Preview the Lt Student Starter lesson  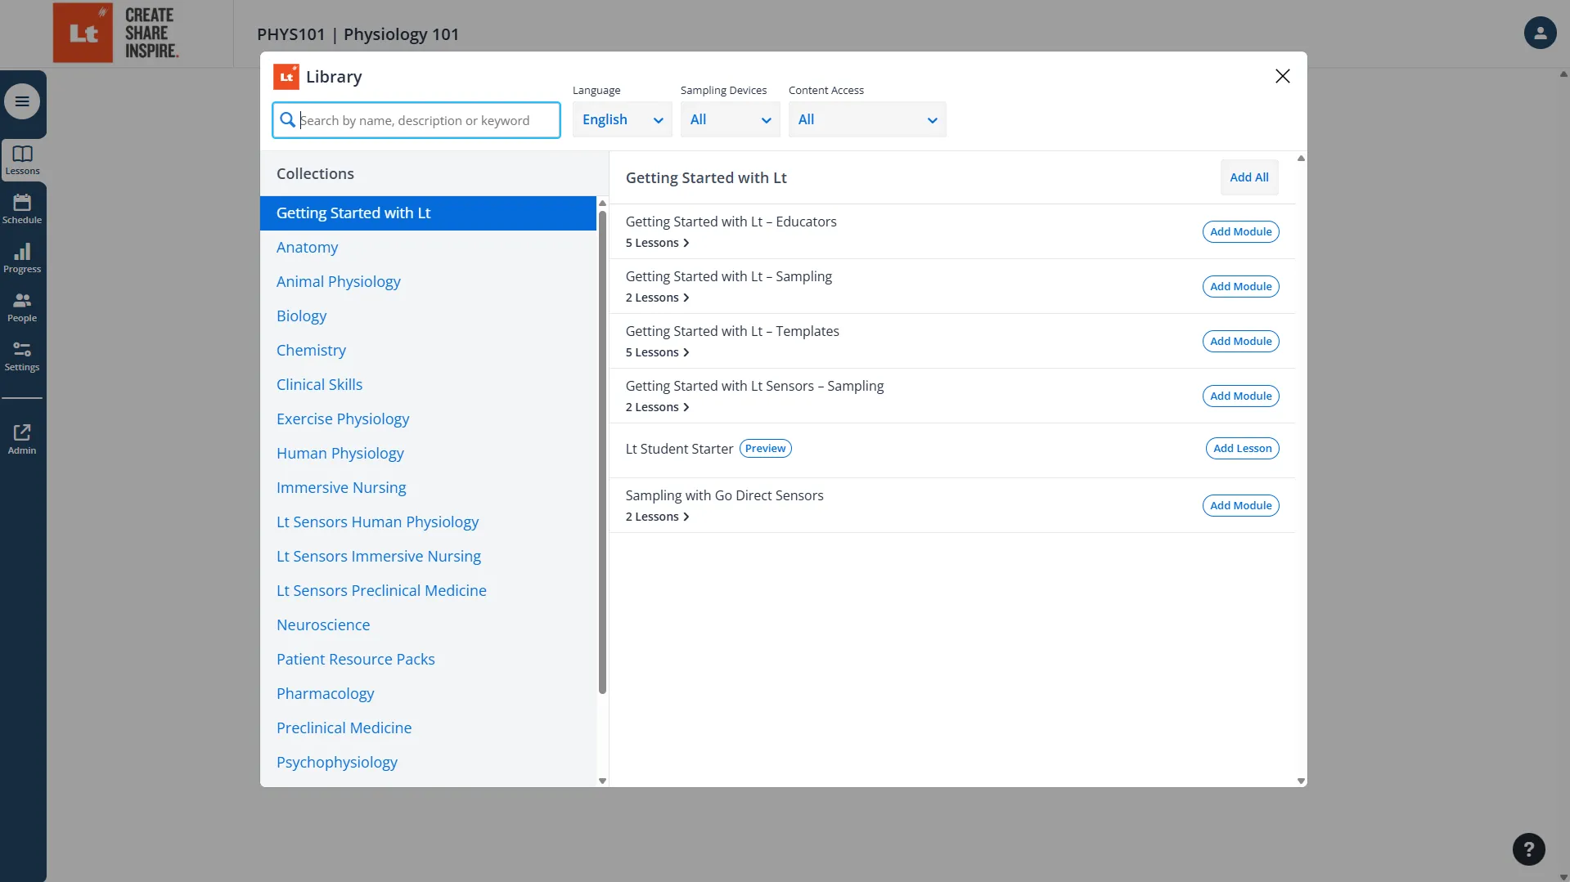coord(765,449)
